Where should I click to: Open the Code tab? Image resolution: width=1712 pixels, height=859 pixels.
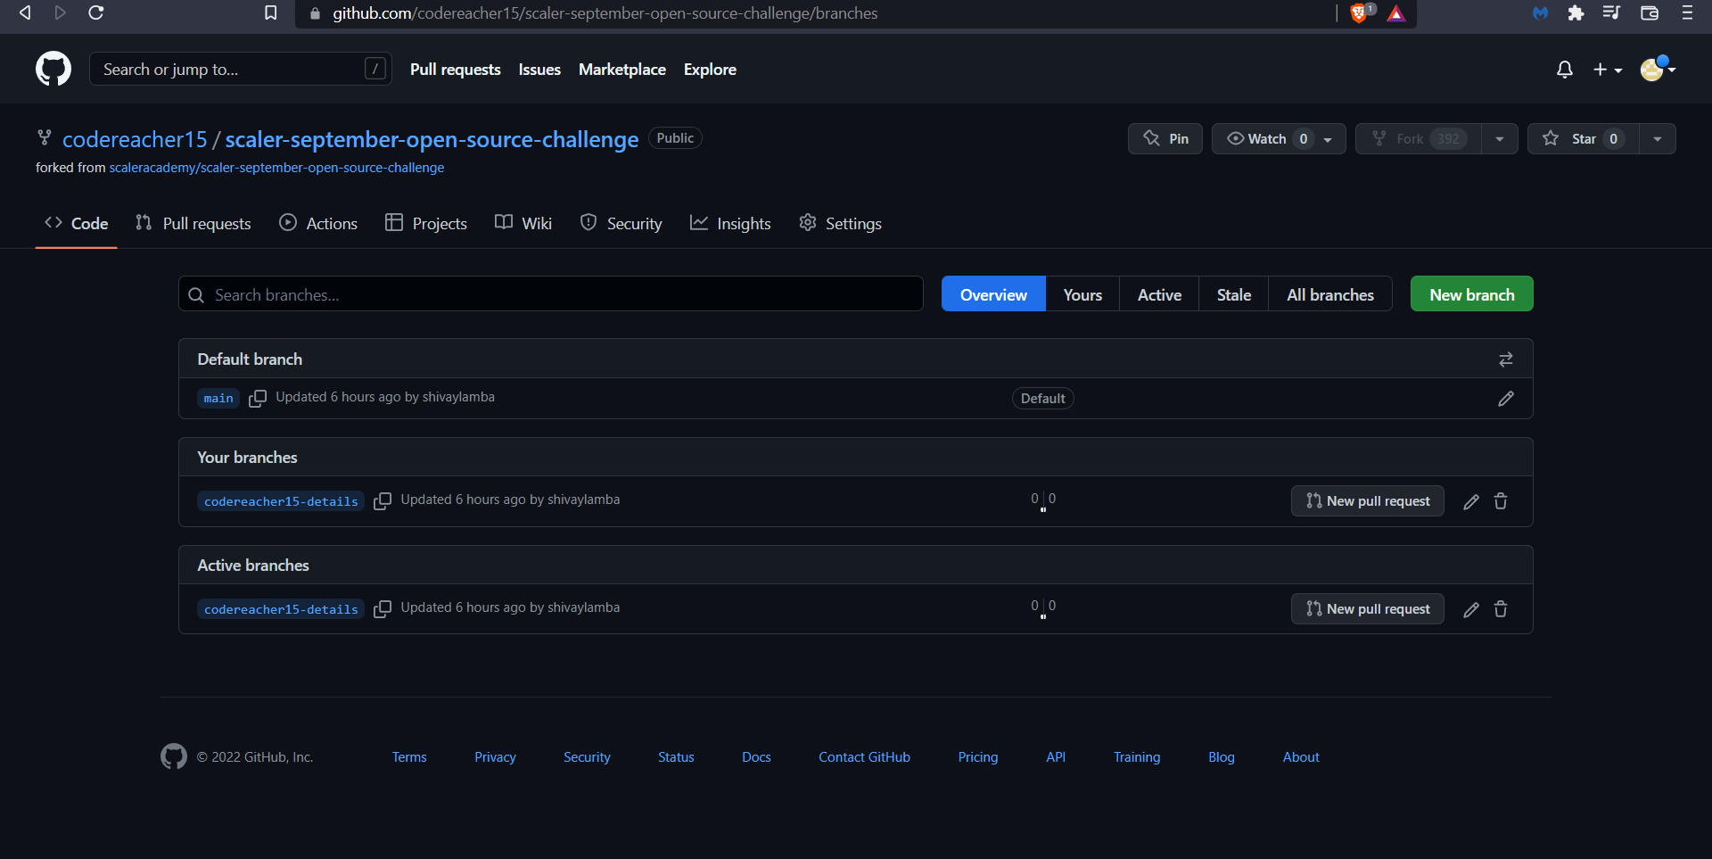pos(77,224)
